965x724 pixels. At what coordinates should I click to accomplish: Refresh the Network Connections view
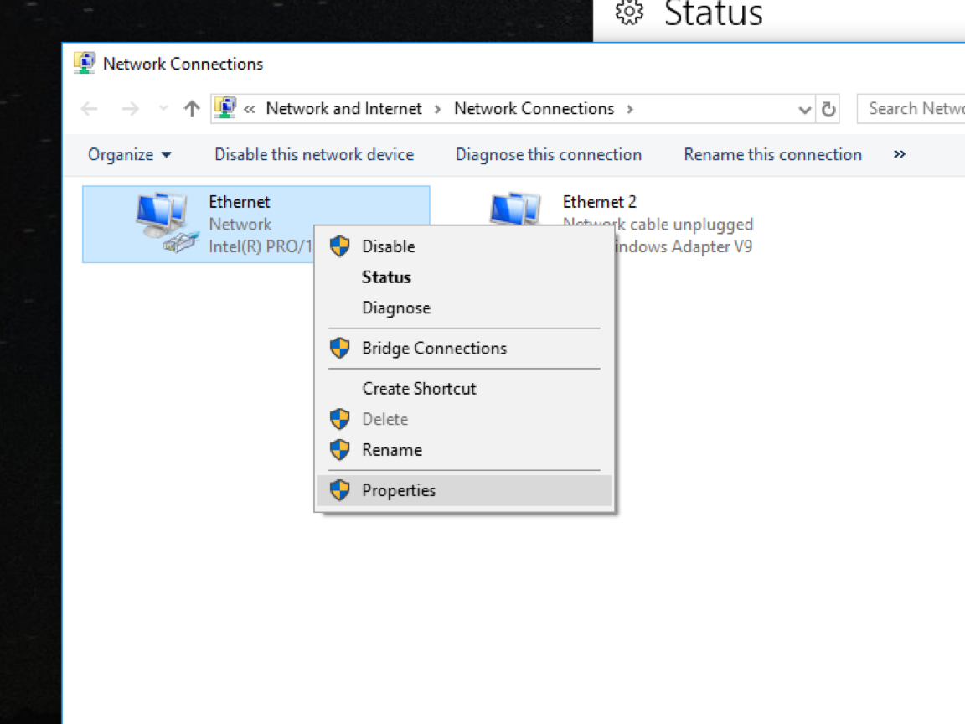828,110
